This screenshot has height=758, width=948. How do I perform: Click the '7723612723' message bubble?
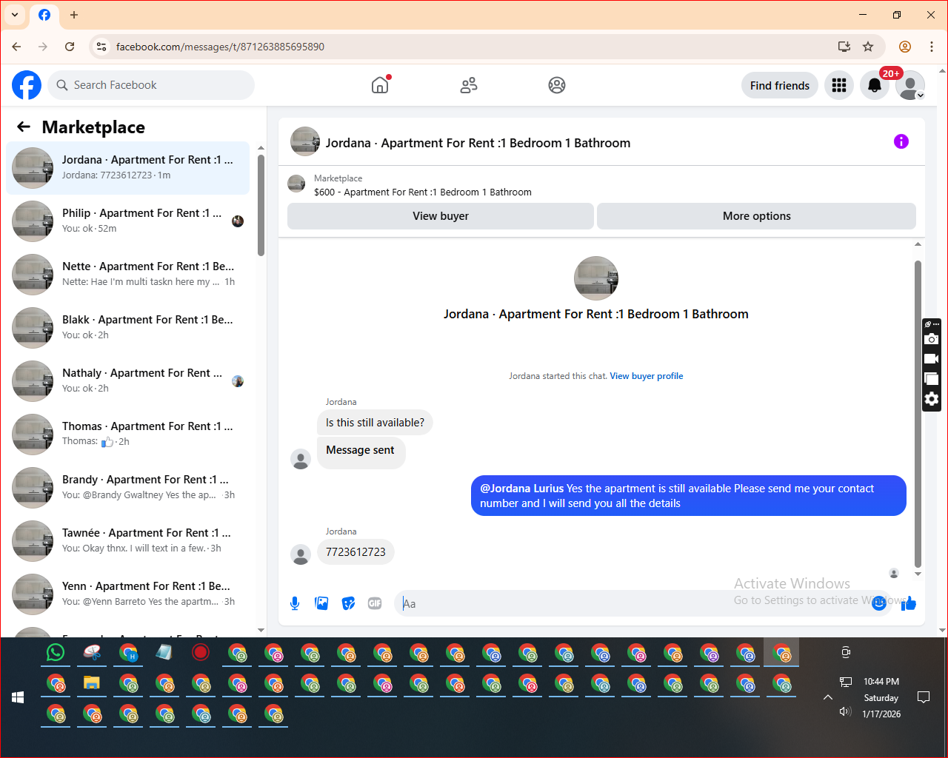click(355, 552)
